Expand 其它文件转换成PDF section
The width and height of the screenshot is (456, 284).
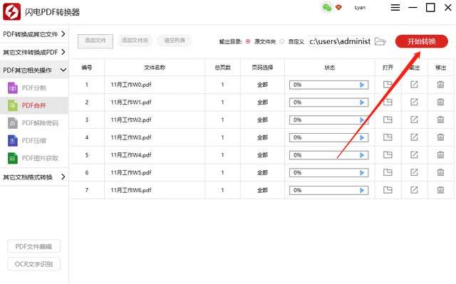34,52
